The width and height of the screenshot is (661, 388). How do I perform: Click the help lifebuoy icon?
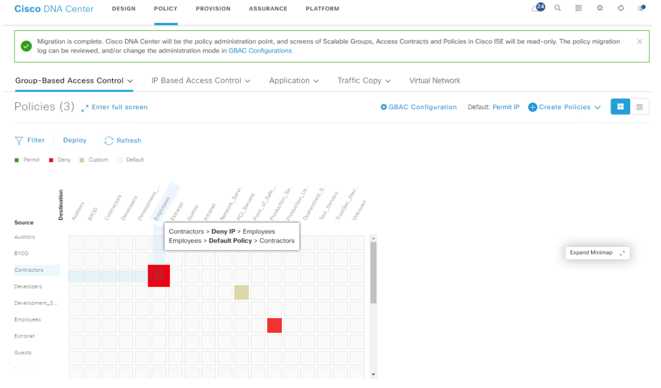(620, 8)
